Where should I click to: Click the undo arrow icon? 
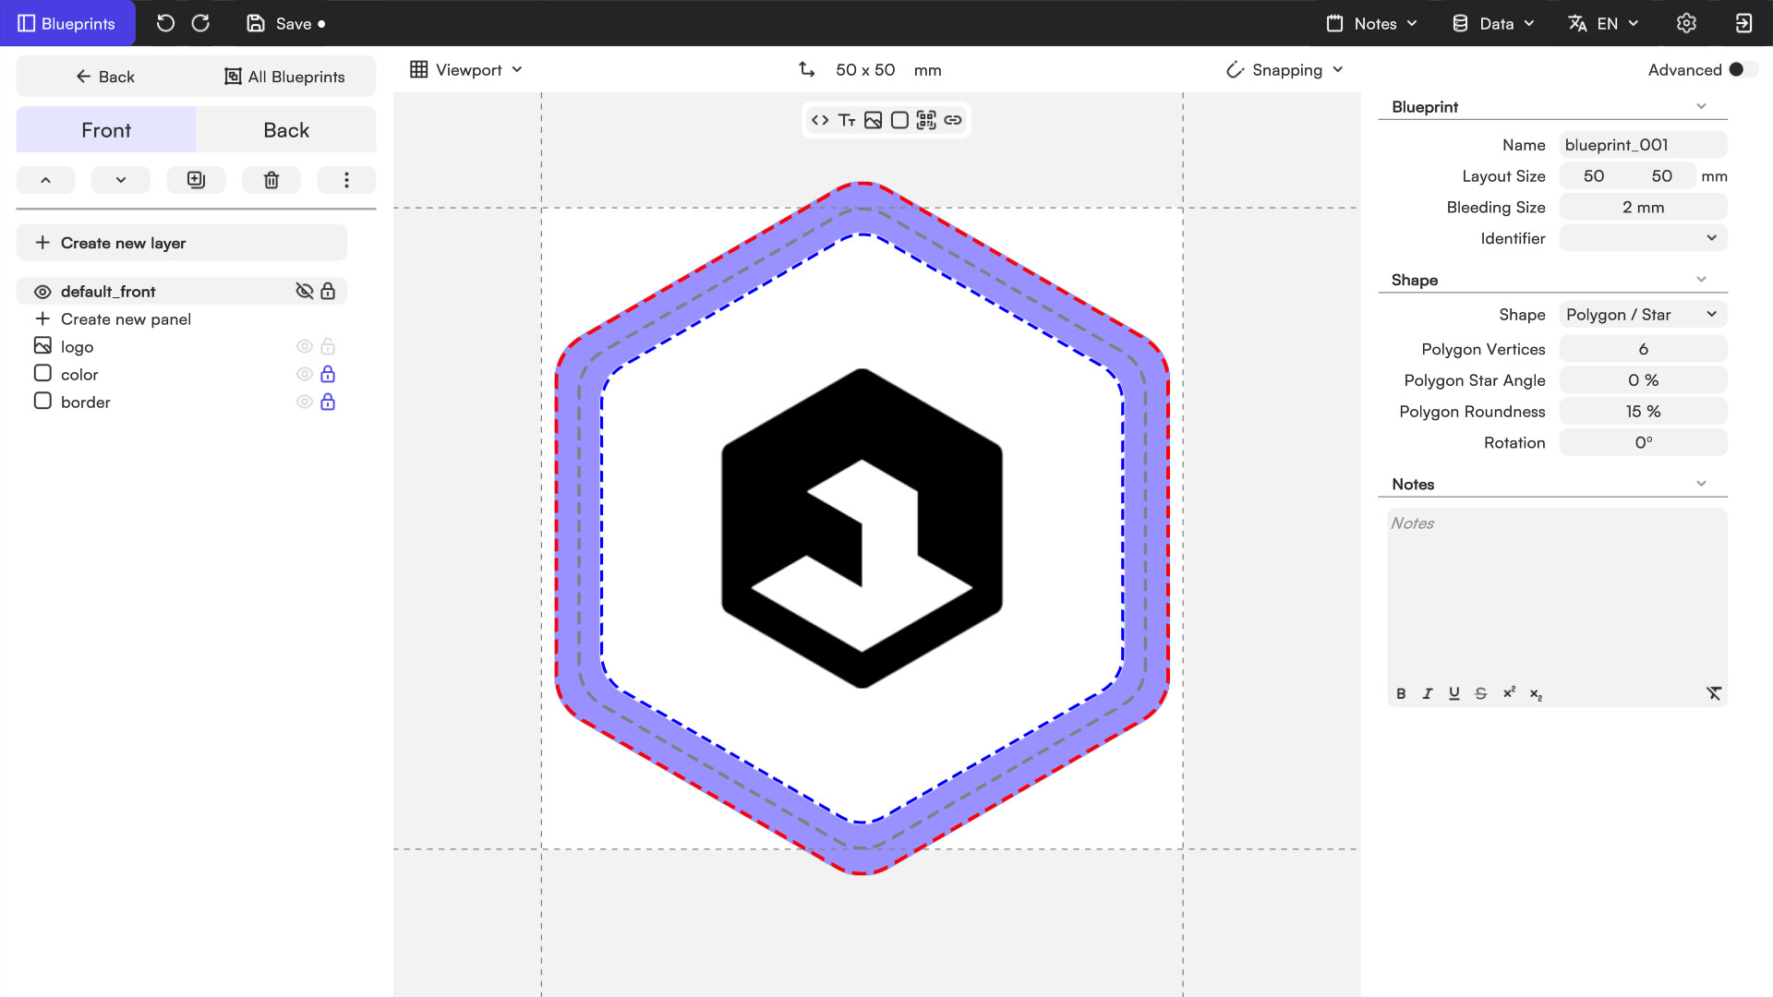(x=165, y=23)
